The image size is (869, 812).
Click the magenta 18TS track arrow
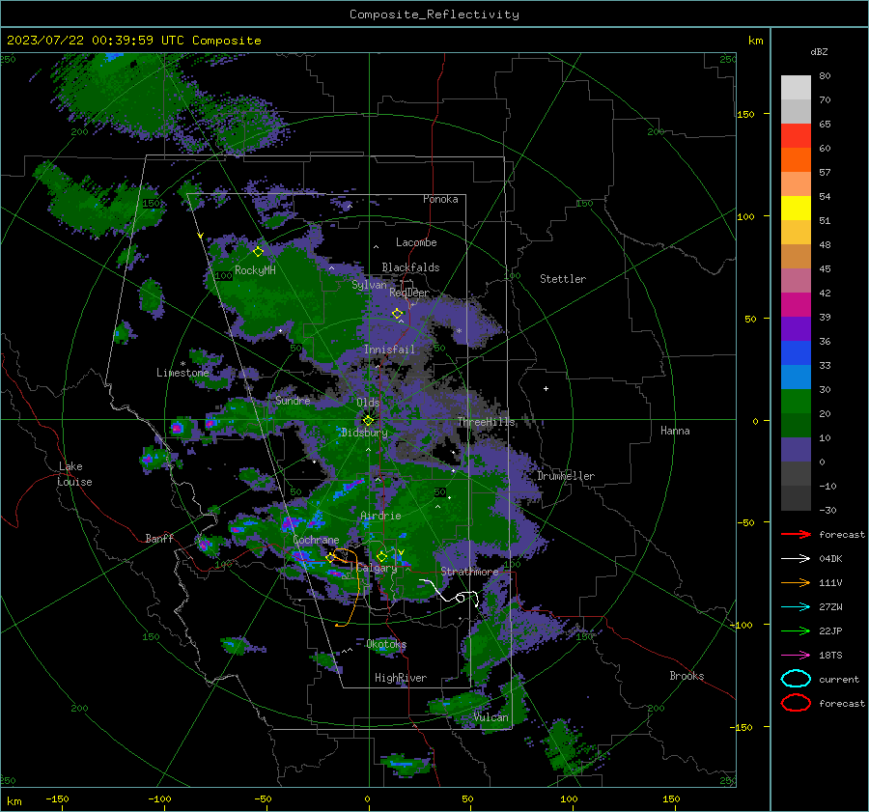pyautogui.click(x=796, y=656)
